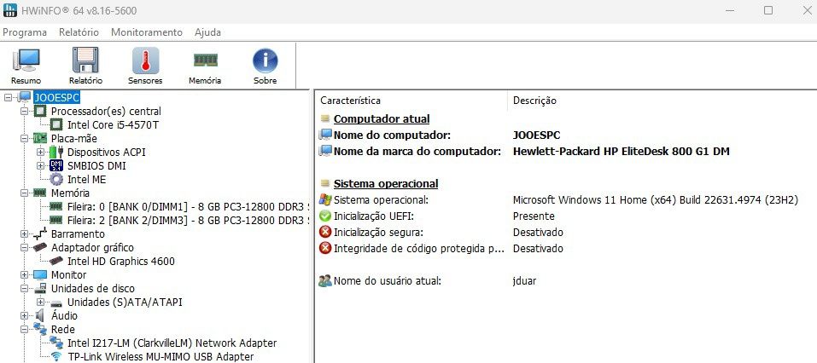Click the Adaptador gráfico card icon
Image resolution: width=817 pixels, height=363 pixels.
pyautogui.click(x=40, y=248)
